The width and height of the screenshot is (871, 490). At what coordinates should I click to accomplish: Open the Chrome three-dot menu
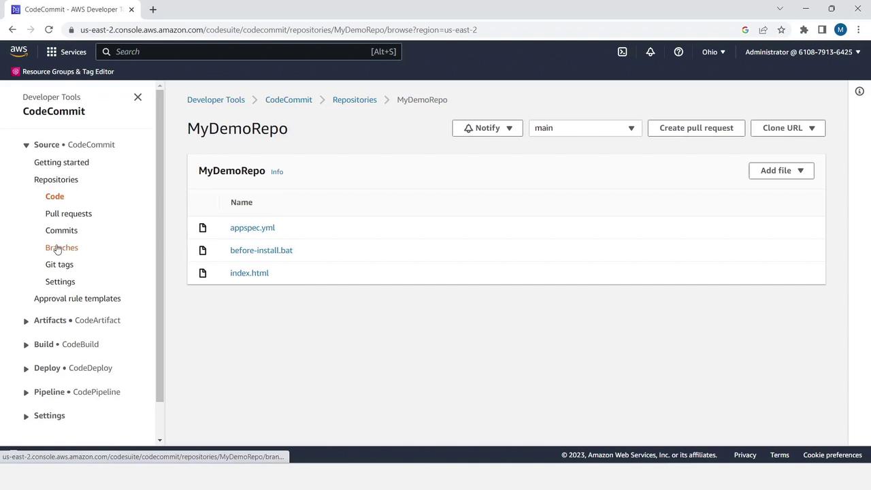pyautogui.click(x=858, y=30)
